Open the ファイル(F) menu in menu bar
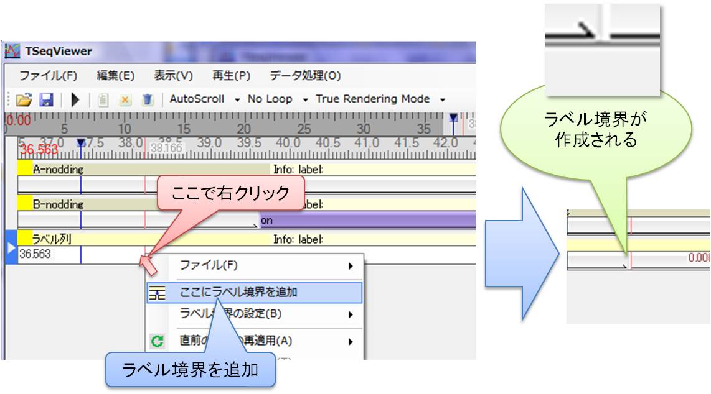 [x=48, y=76]
